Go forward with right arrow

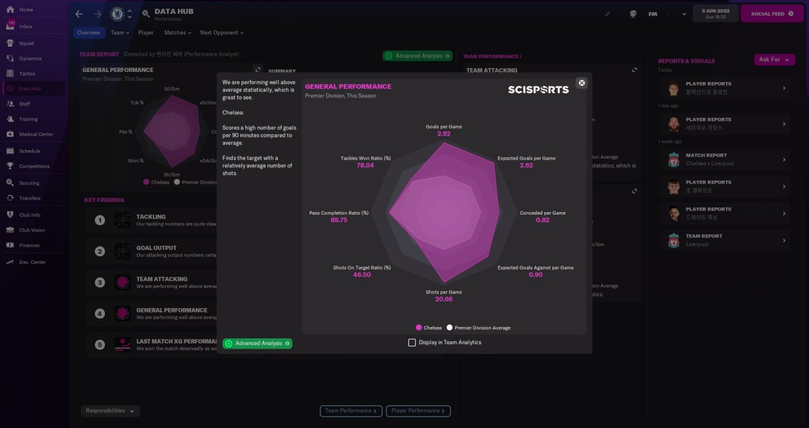click(x=97, y=14)
